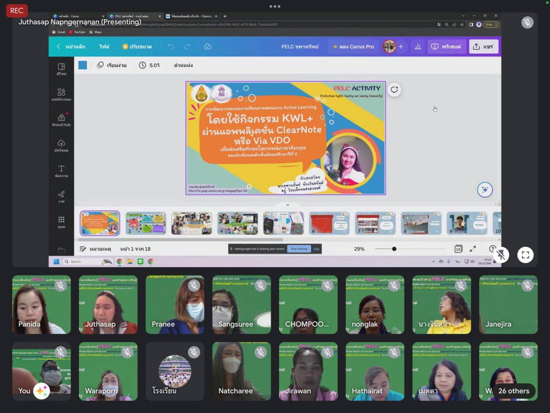
Task: Open the 26 others participants list
Action: tap(513, 391)
